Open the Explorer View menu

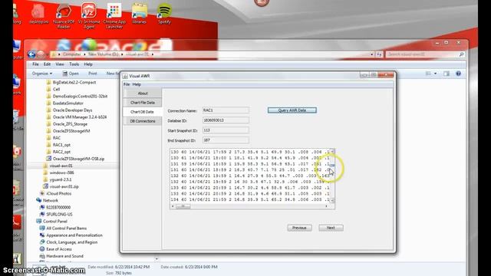tap(60, 64)
